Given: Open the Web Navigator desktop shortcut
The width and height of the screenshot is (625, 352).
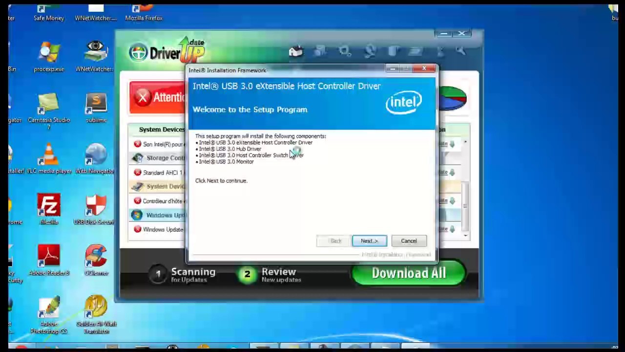Looking at the screenshot, I should coord(96,159).
